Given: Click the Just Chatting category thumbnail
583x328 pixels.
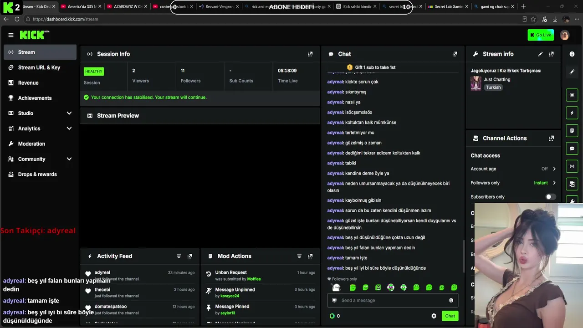Looking at the screenshot, I should pyautogui.click(x=476, y=83).
